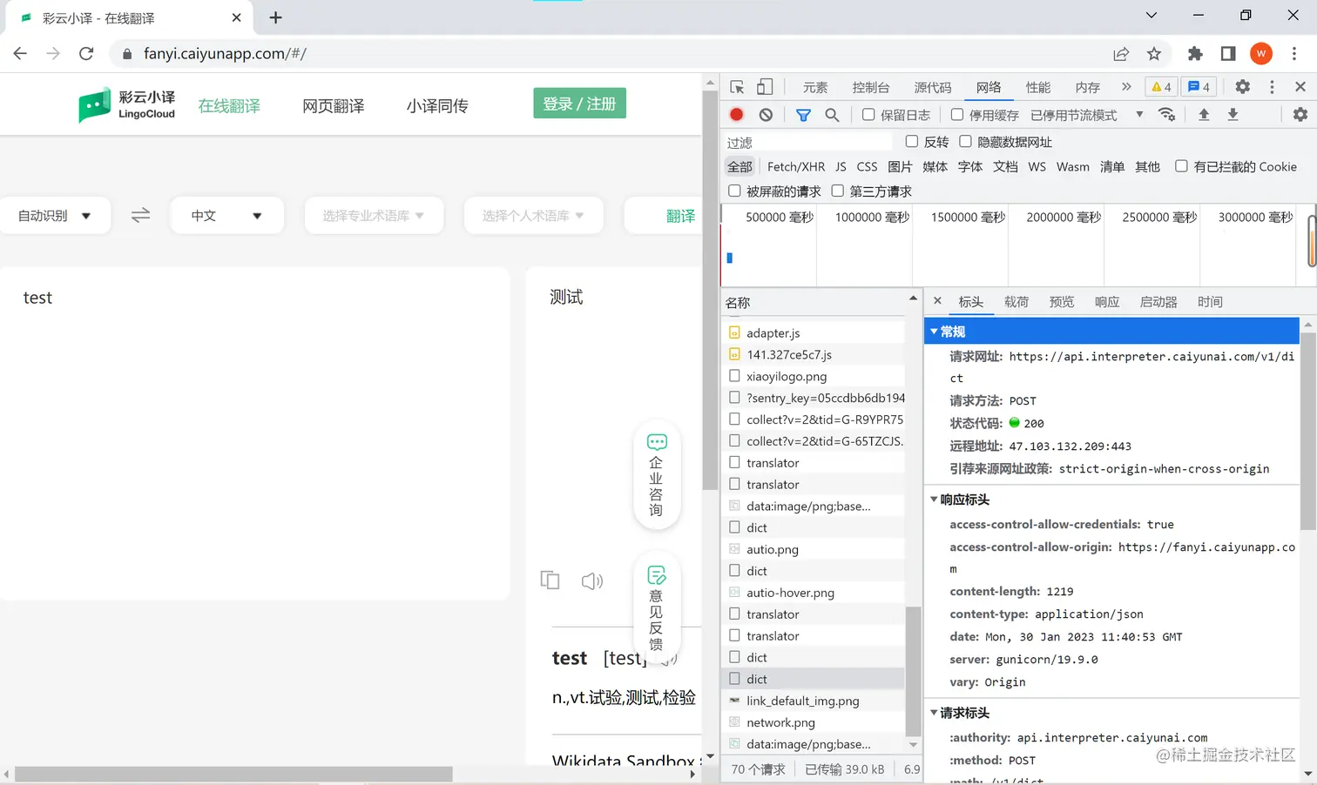Viewport: 1317px width, 785px height.
Task: Click the request list vertical scrollbar
Action: point(913,670)
